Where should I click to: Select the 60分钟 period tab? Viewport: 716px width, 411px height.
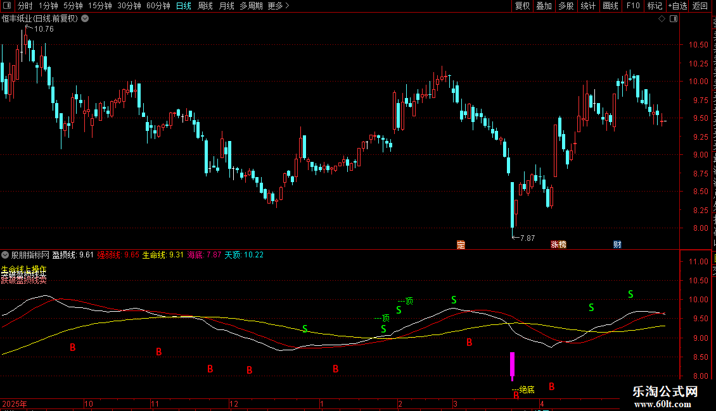158,6
